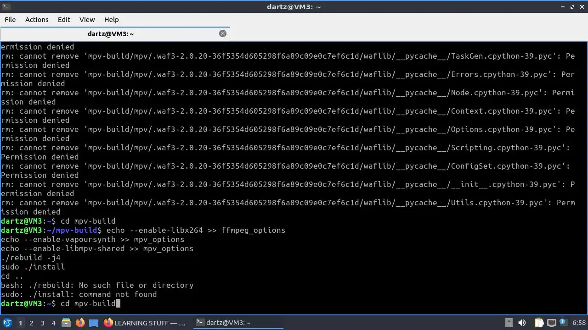588x330 pixels.
Task: Open the File menu
Action: (x=10, y=20)
